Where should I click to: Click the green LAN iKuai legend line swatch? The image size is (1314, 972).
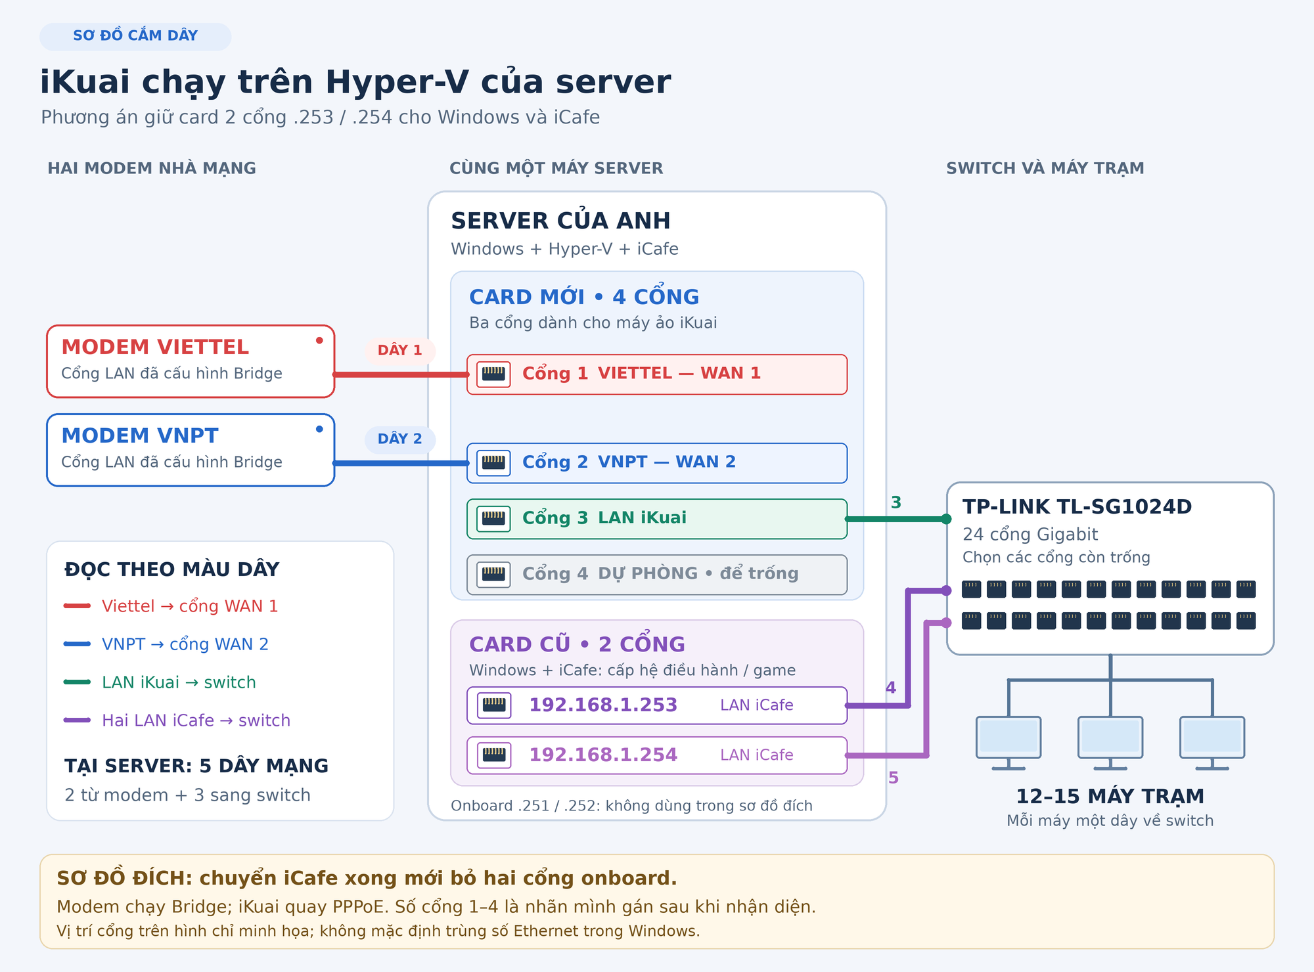(x=77, y=682)
